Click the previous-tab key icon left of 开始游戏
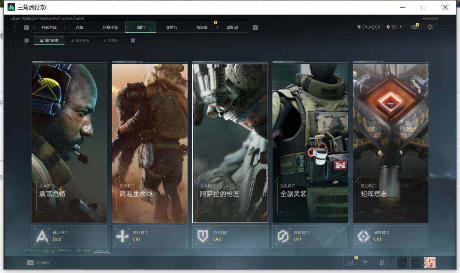Viewport: 460px width, 273px height. (26, 28)
